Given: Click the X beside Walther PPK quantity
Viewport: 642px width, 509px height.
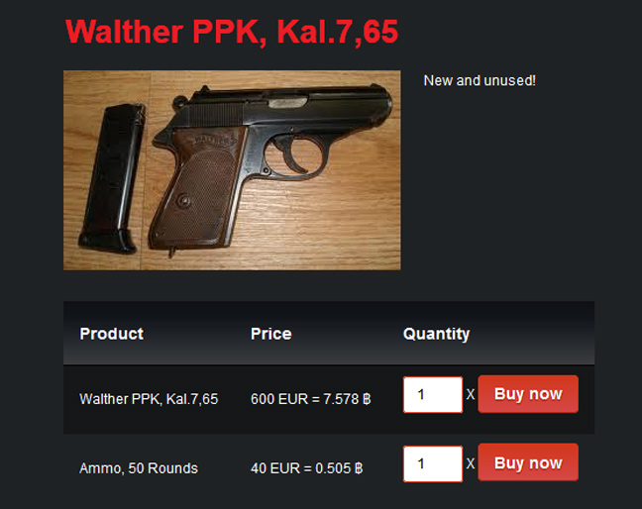Looking at the screenshot, I should coord(471,394).
